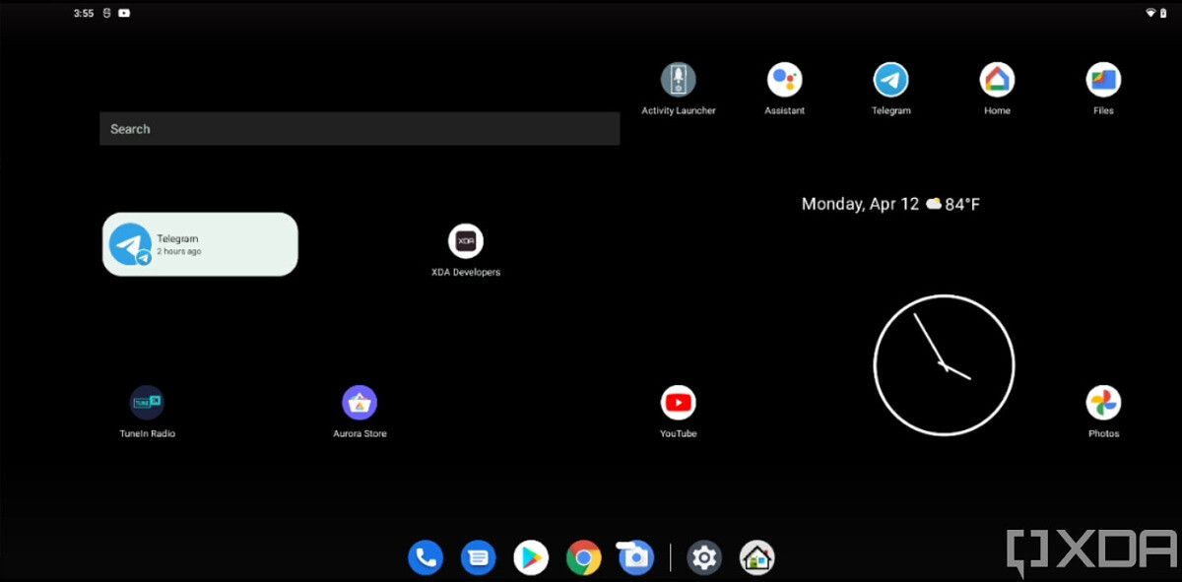Open the Telegram notification widget
Viewport: 1182px width, 582px height.
200,243
